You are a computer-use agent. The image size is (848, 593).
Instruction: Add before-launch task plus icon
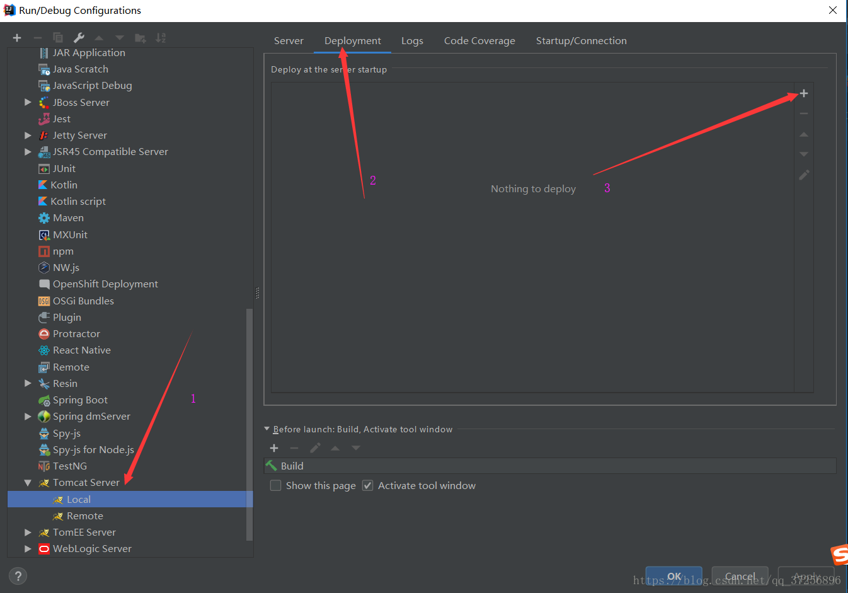coord(274,448)
